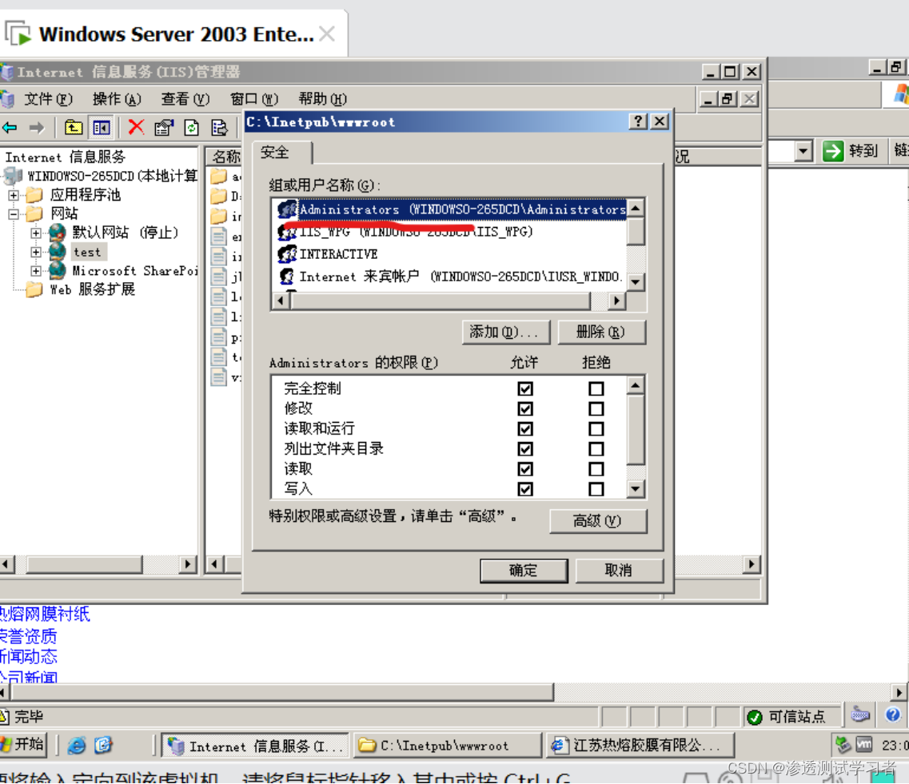This screenshot has width=909, height=784.
Task: Click the Microsoft SharePoint site globe icon
Action: [57, 270]
